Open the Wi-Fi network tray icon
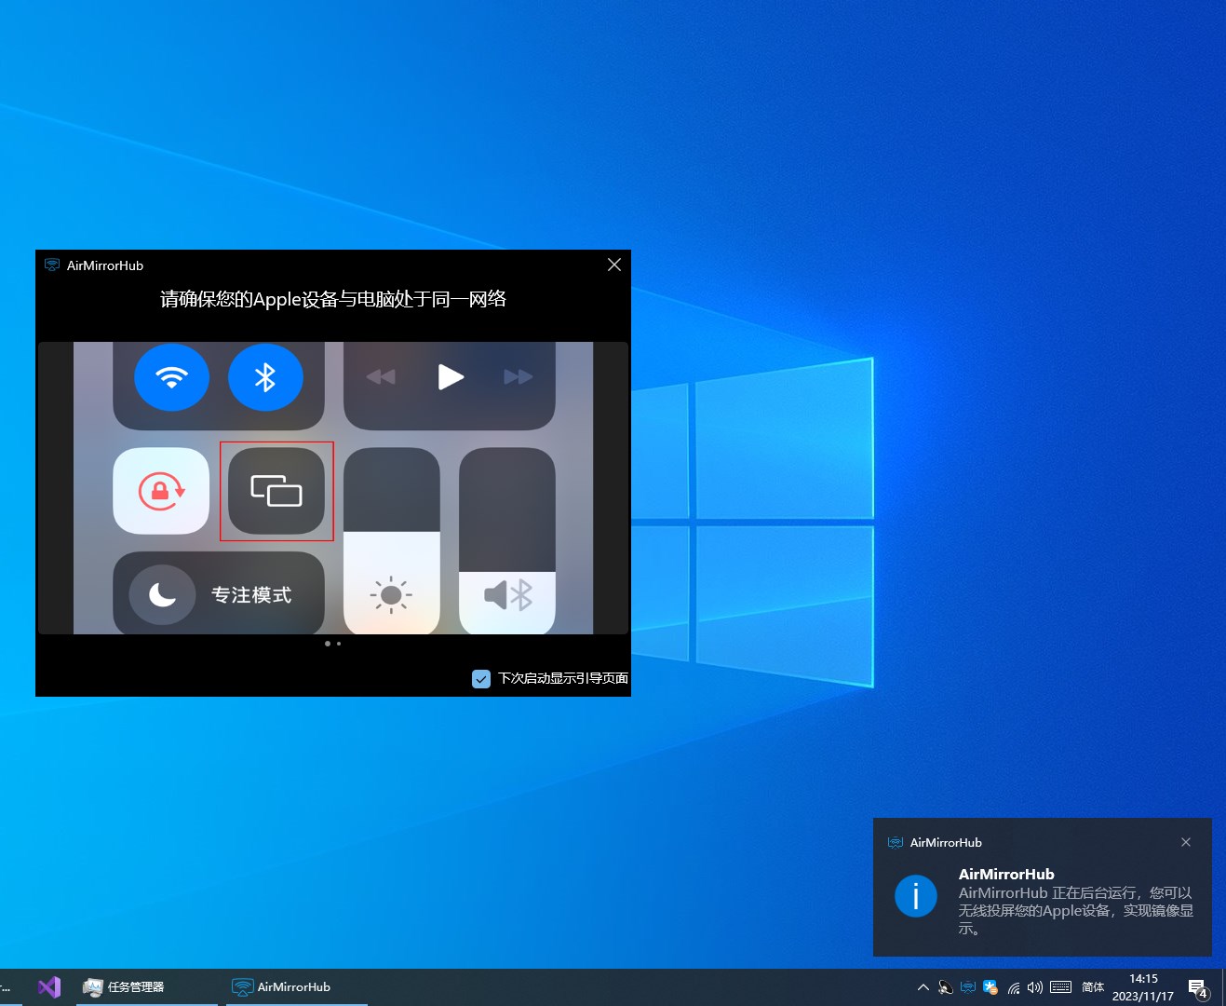This screenshot has width=1226, height=1006. coord(1014,987)
